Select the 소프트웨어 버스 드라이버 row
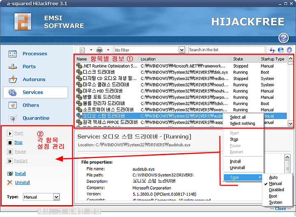The width and height of the screenshot is (296, 217). pos(181,110)
